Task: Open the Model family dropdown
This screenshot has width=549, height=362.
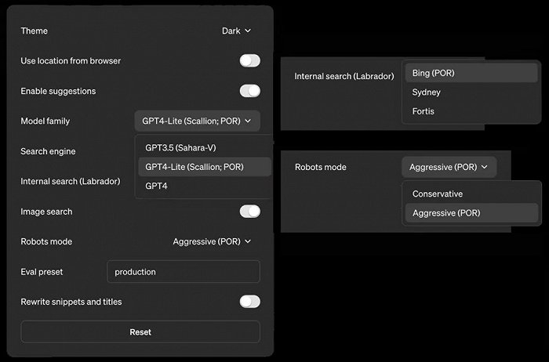Action: click(197, 121)
